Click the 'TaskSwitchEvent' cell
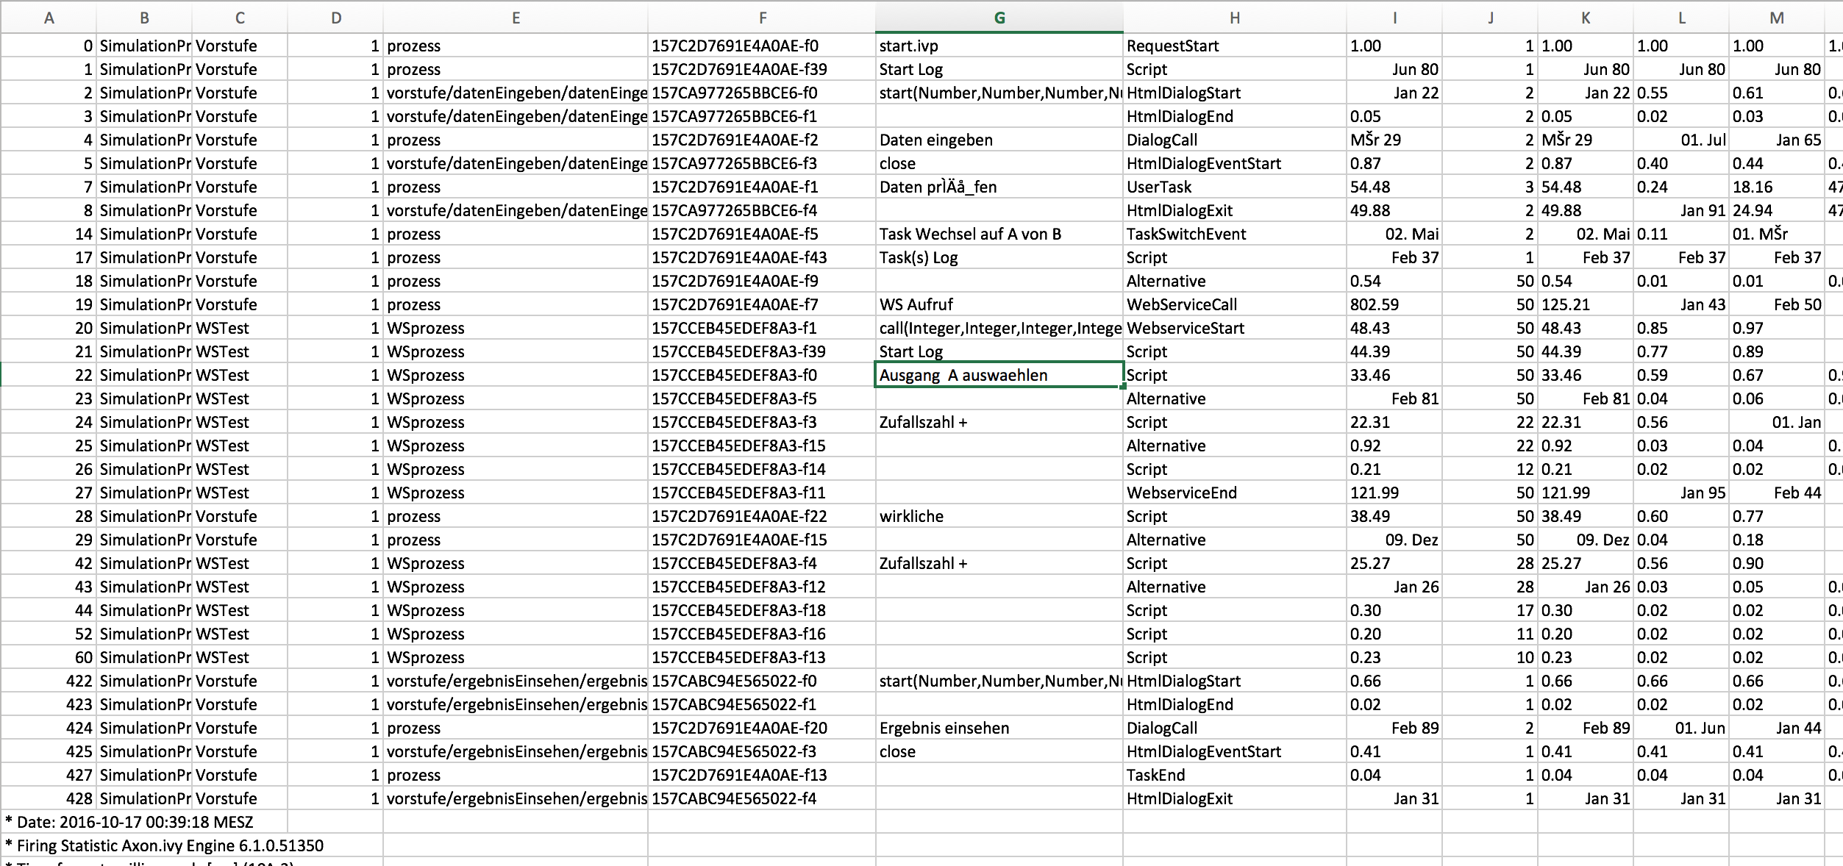This screenshot has height=866, width=1843. [x=1235, y=234]
